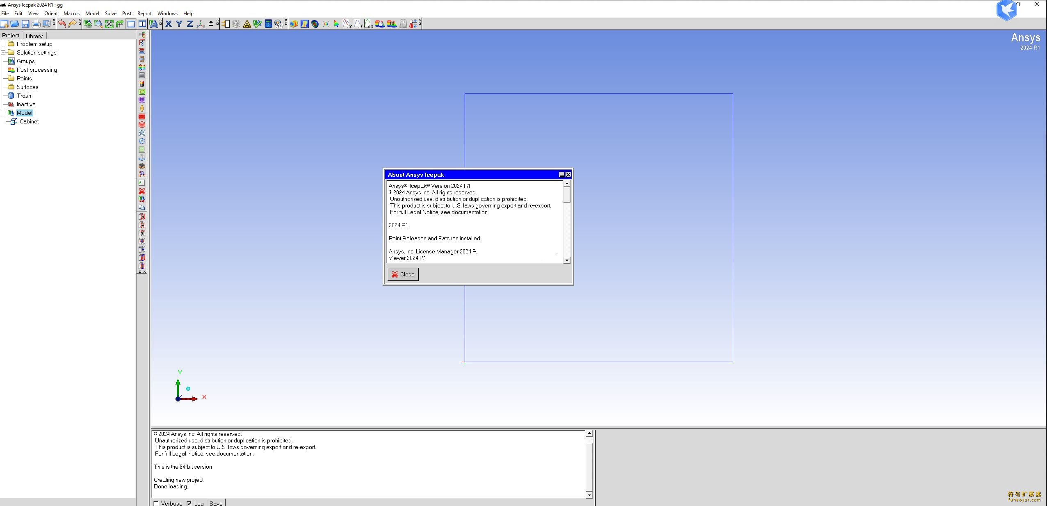Click the Scale to fit icon

pyautogui.click(x=109, y=24)
